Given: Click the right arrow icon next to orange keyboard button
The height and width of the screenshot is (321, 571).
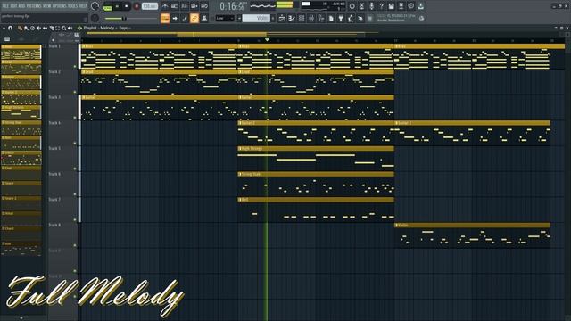Looking at the screenshot, I should (x=175, y=18).
